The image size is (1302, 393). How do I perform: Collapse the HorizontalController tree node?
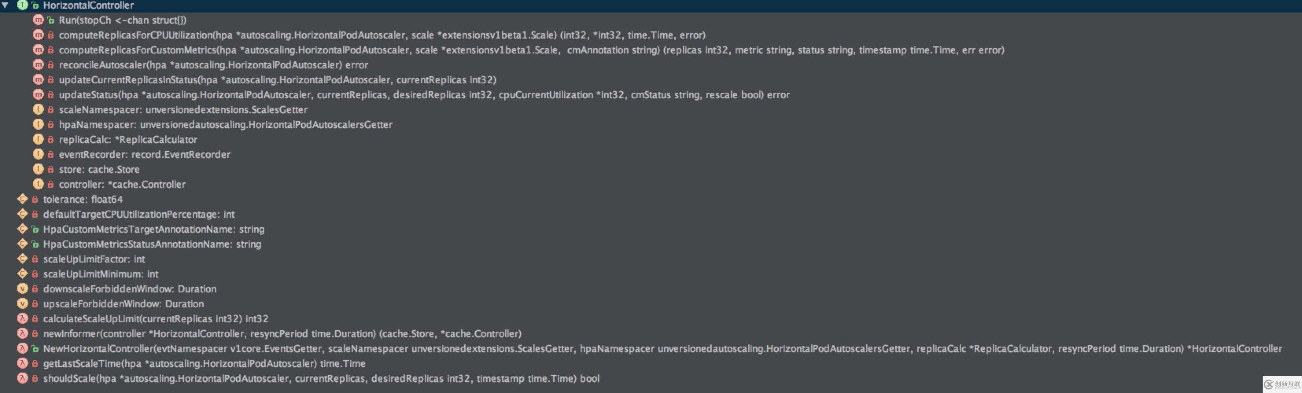click(6, 5)
